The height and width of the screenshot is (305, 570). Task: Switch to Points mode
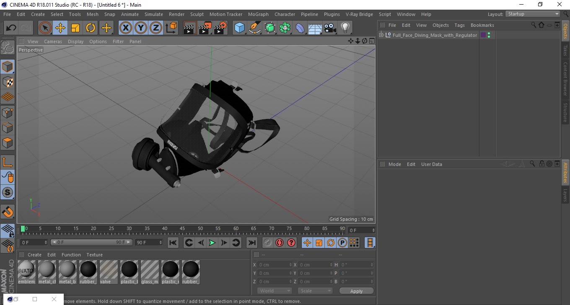click(8, 112)
